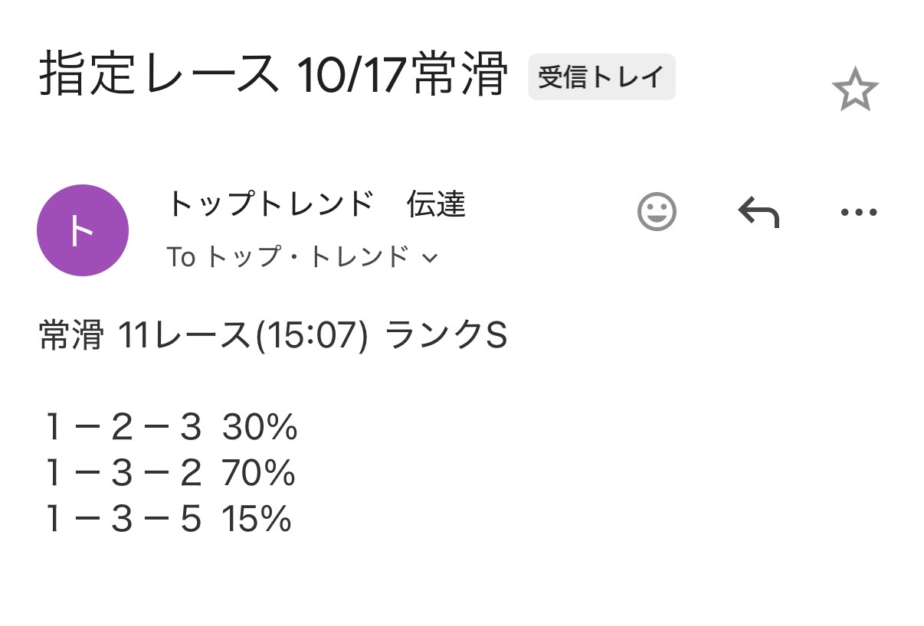Tap the 15% value
This screenshot has height=626, width=924.
tap(257, 520)
